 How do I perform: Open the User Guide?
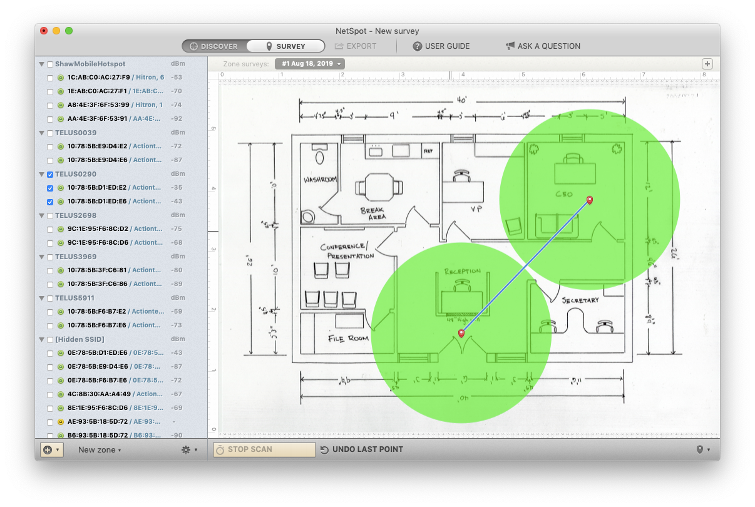(441, 46)
